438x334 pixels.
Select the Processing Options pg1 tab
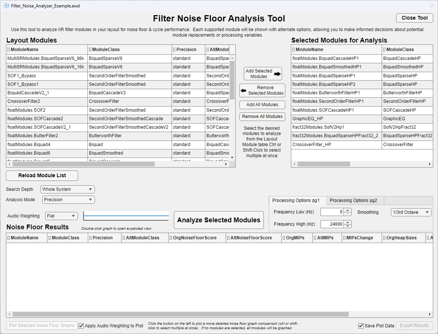(296, 200)
